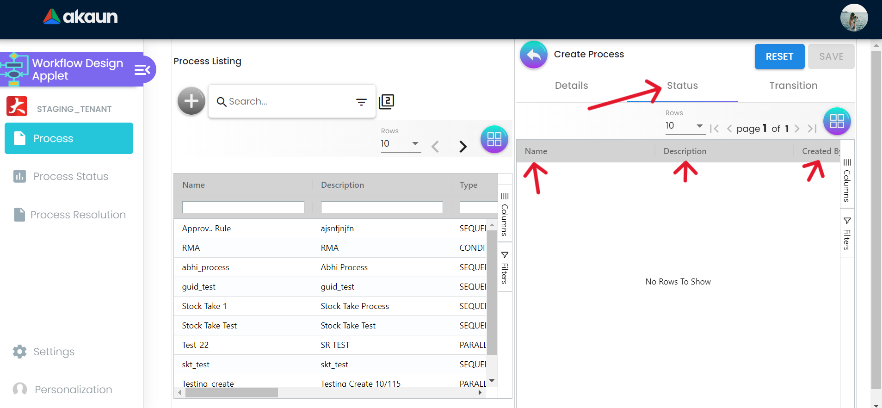This screenshot has width=882, height=408.
Task: Open the user profile avatar
Action: pyautogui.click(x=853, y=18)
